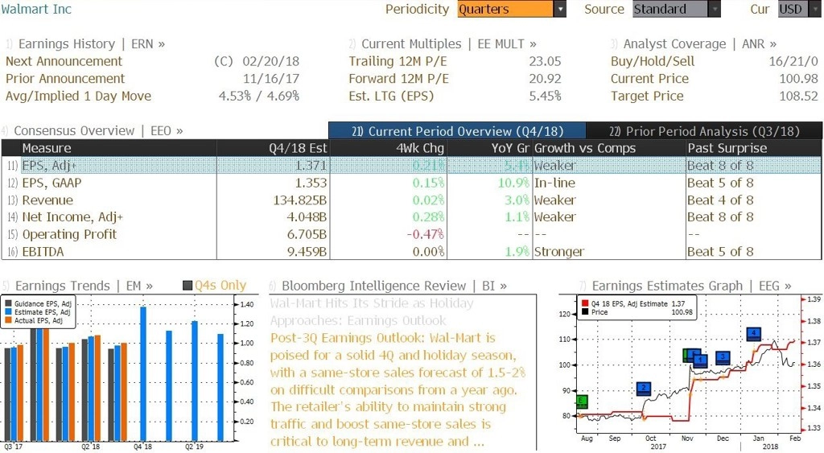Viewport: 824px width, 453px height.
Task: Click the Walmart Inc company name
Action: (x=35, y=9)
